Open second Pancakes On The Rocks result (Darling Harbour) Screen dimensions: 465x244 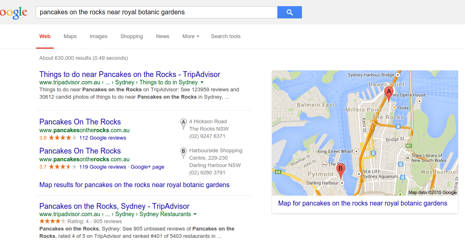coord(80,151)
